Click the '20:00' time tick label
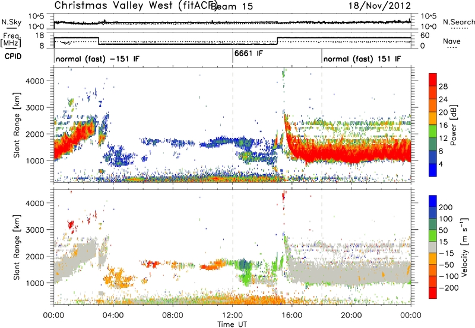475x328 pixels. [351, 316]
